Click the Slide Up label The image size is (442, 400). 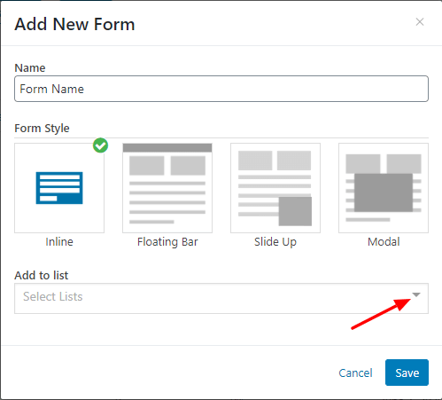(275, 242)
